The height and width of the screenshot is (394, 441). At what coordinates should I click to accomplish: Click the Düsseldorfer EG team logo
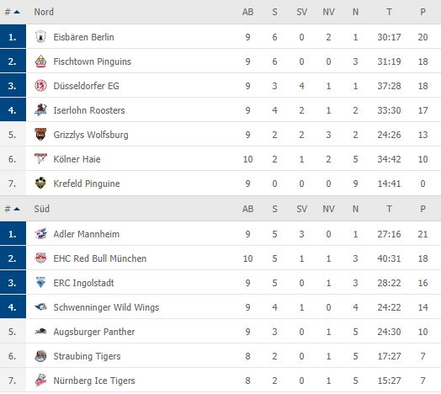click(40, 86)
